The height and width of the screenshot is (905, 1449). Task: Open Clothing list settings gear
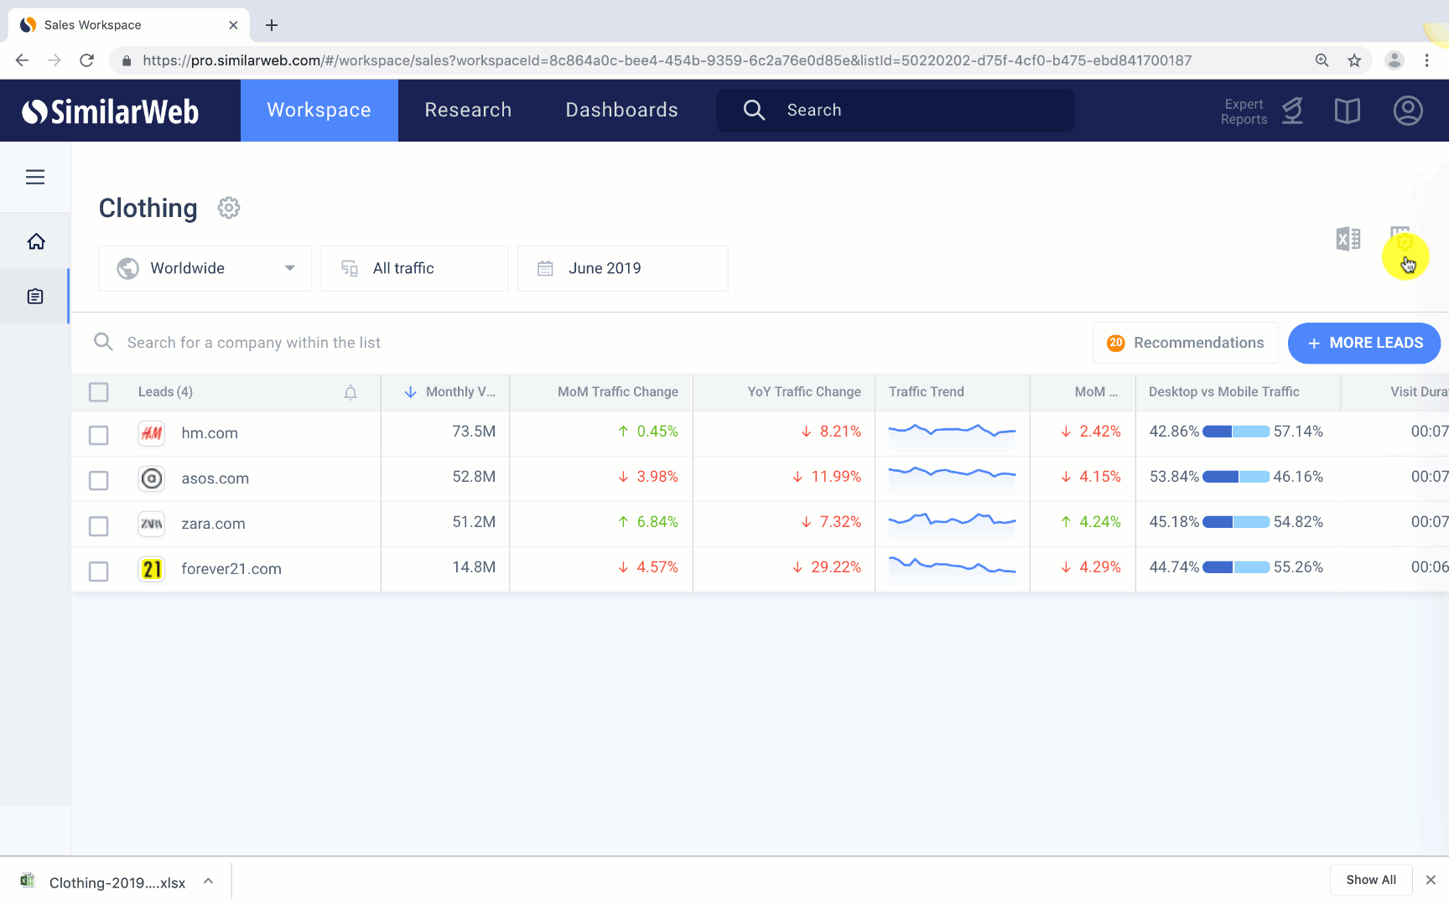pos(229,208)
